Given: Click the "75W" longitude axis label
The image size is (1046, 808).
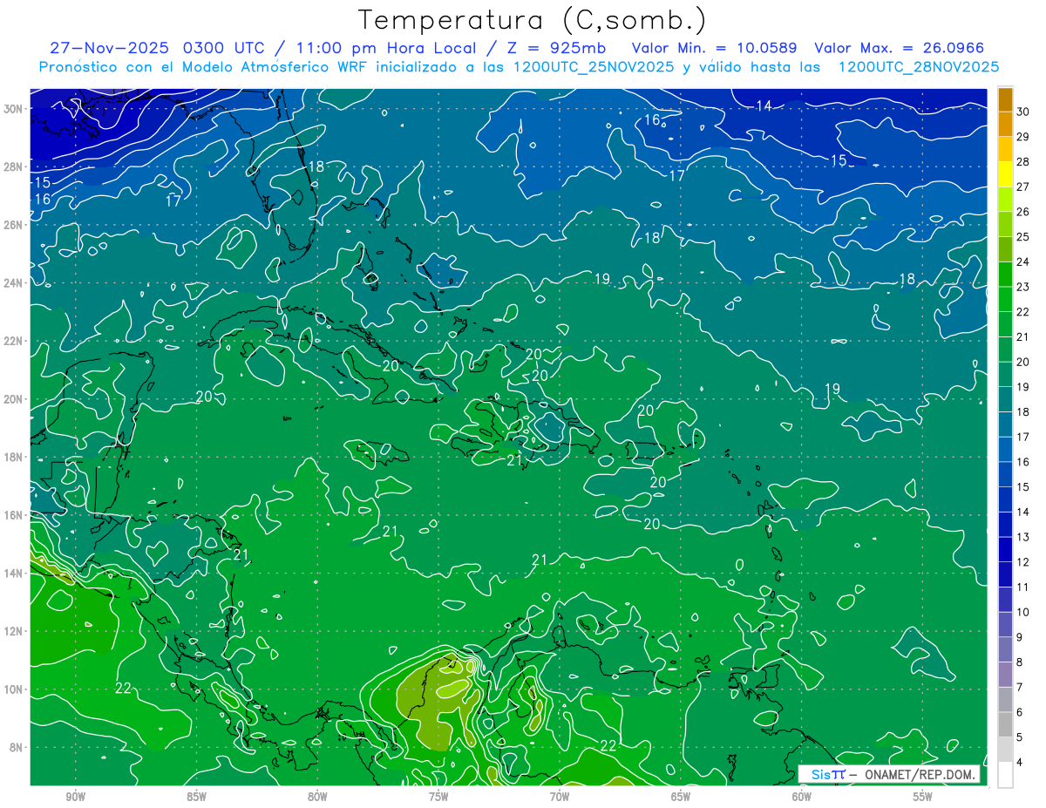Looking at the screenshot, I should tap(438, 797).
